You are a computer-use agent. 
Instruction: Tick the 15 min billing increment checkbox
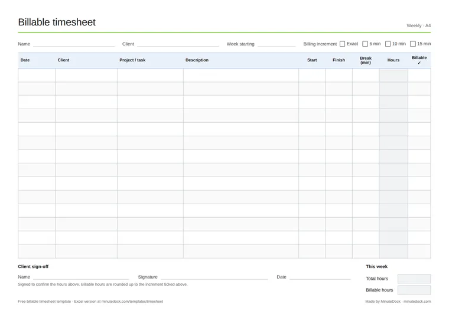(413, 44)
